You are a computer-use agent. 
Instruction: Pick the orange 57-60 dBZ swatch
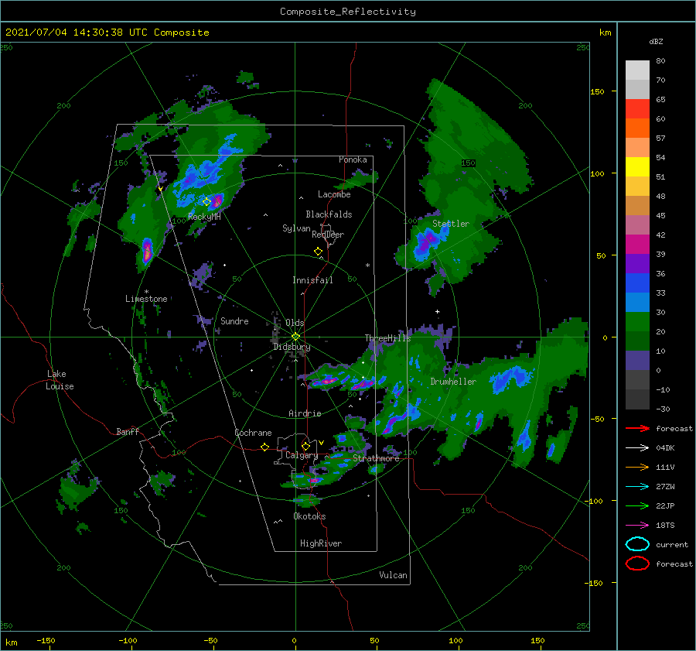point(637,128)
